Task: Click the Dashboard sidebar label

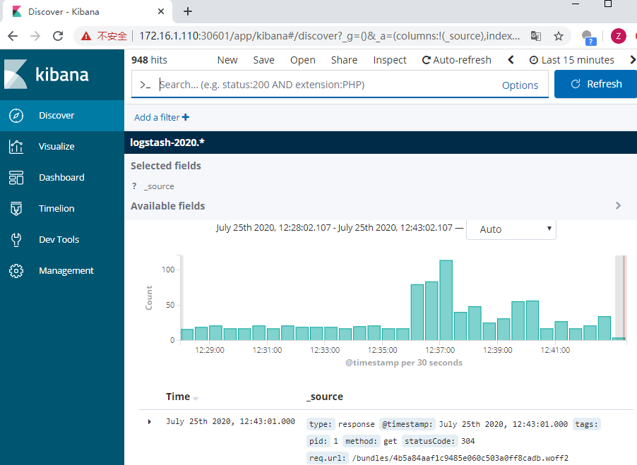Action: (x=61, y=177)
